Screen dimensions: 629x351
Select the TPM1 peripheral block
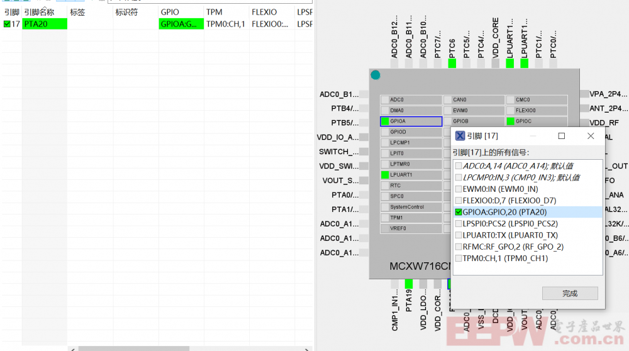411,218
